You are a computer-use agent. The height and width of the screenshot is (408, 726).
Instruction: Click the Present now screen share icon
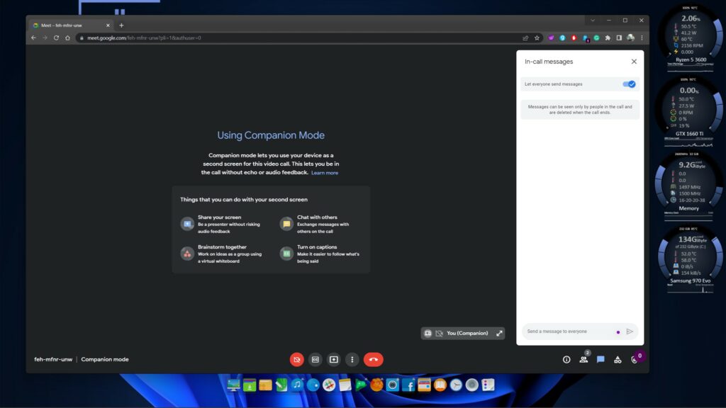coord(334,359)
